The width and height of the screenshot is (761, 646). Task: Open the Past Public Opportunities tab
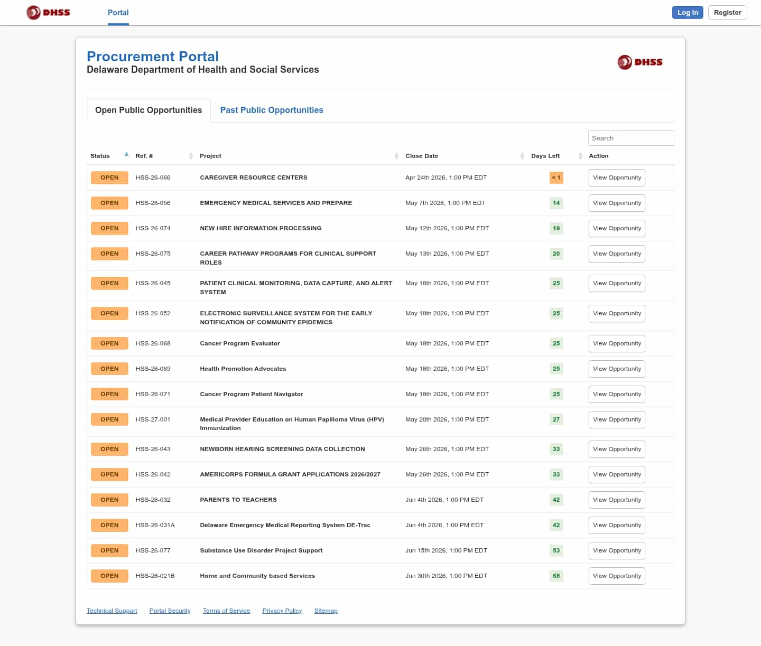271,110
